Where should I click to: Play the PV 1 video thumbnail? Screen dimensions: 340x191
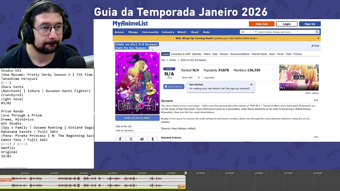(299, 77)
